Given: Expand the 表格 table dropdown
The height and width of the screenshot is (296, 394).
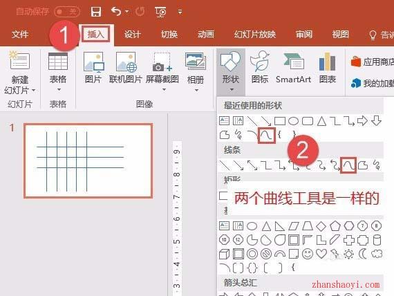Looking at the screenshot, I should pyautogui.click(x=59, y=89).
